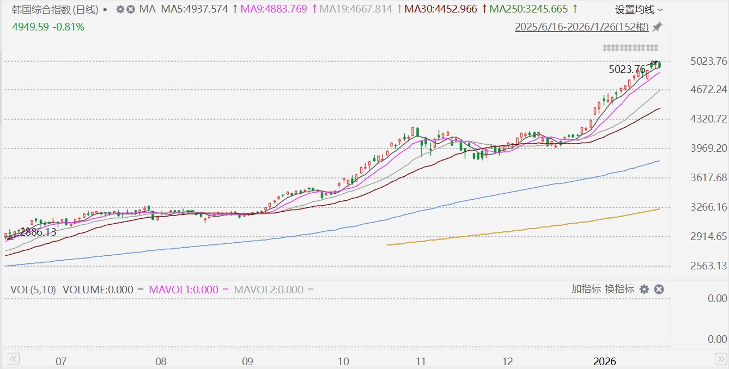Open MA indicator settings gear at top
Screen dimensions: 729x369
tap(120, 9)
